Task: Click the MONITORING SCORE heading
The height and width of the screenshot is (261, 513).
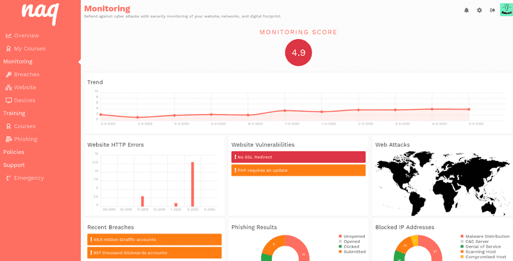Action: [298, 32]
